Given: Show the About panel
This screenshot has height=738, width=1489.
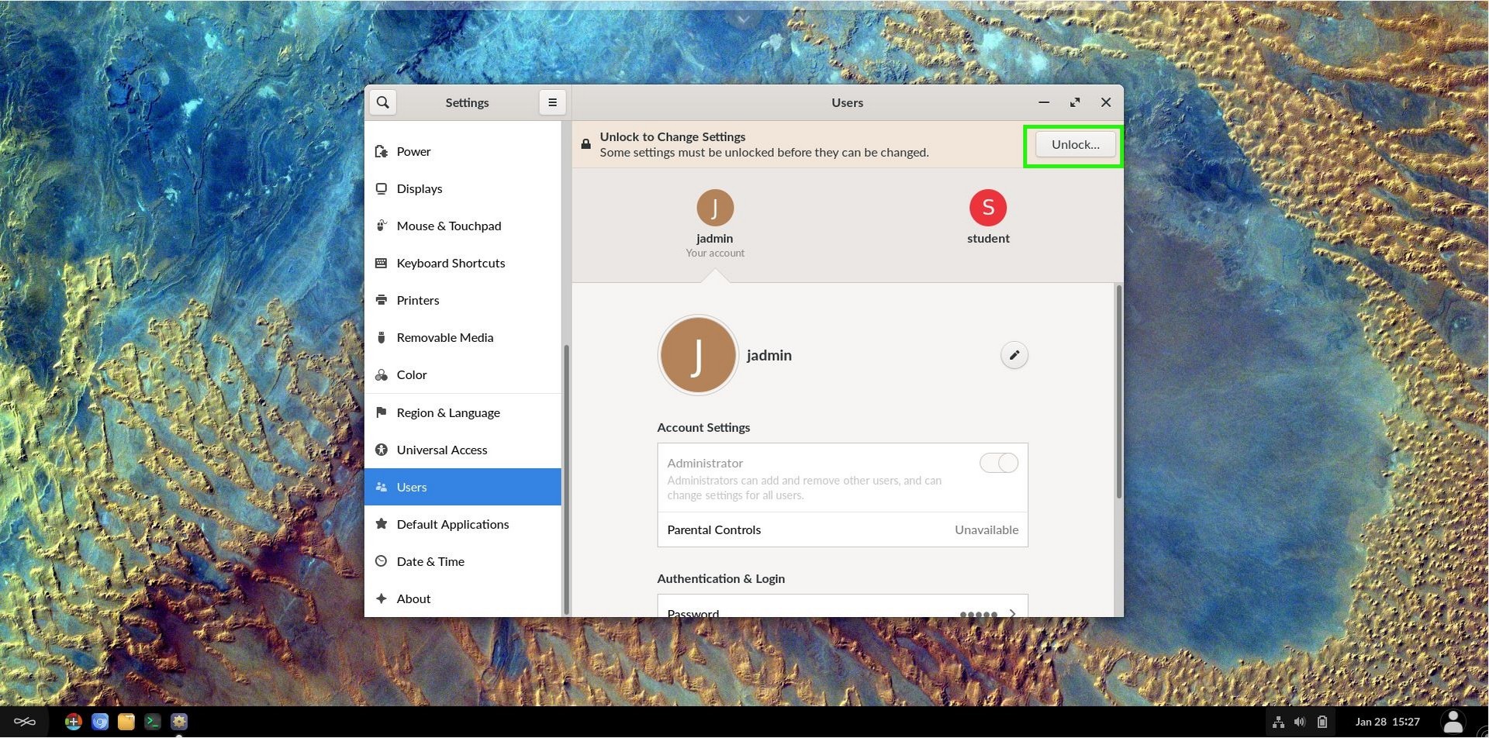Looking at the screenshot, I should point(463,598).
